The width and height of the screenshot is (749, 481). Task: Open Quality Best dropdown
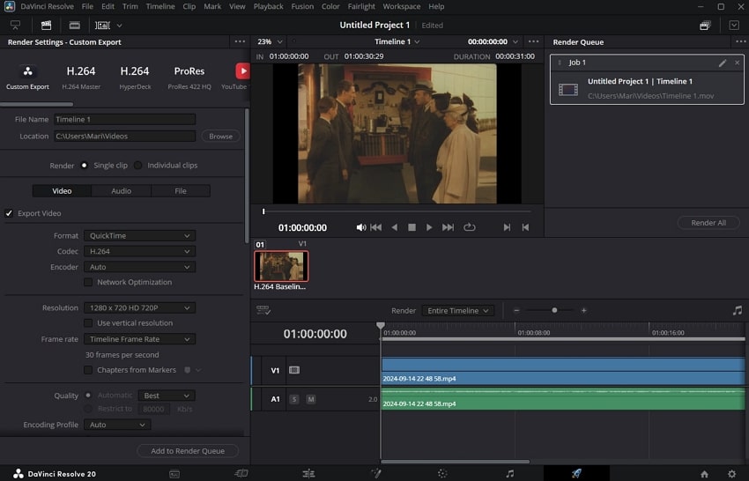pyautogui.click(x=167, y=396)
